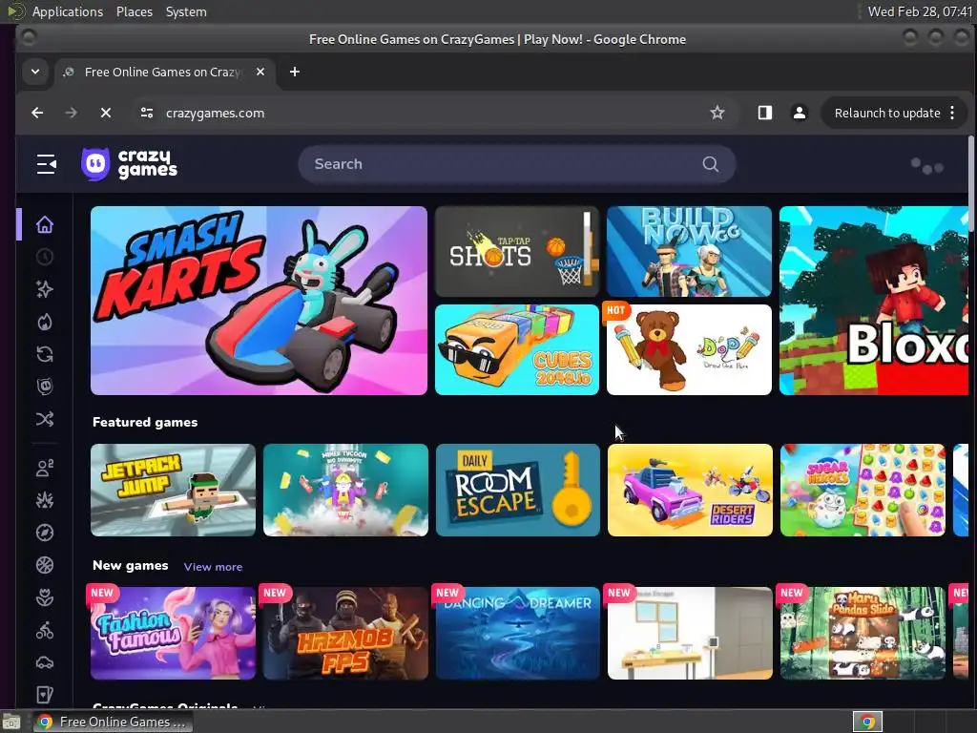Open the Card category icon in the sidebar
977x733 pixels.
point(45,695)
